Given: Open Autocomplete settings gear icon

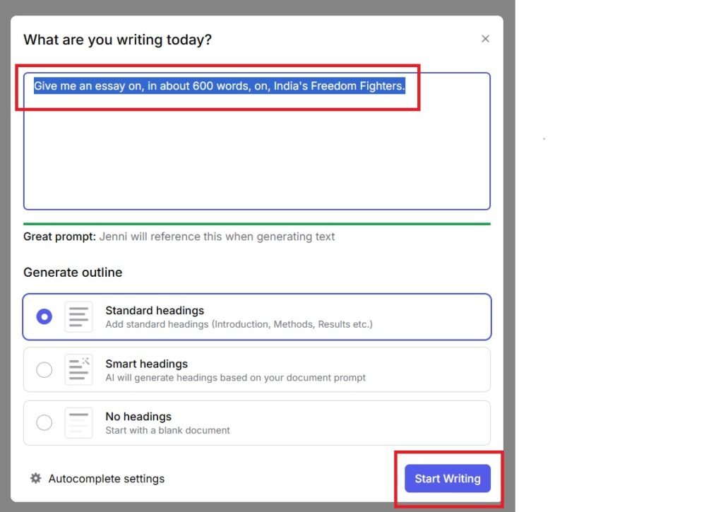Looking at the screenshot, I should tap(35, 478).
